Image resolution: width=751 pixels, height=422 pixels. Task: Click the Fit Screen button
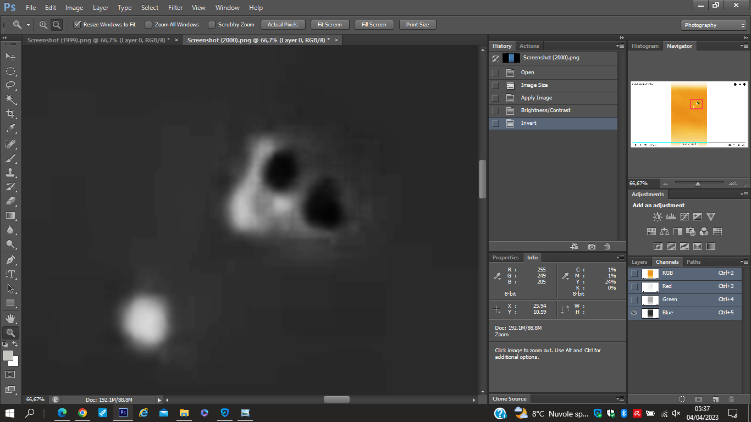[x=329, y=25]
